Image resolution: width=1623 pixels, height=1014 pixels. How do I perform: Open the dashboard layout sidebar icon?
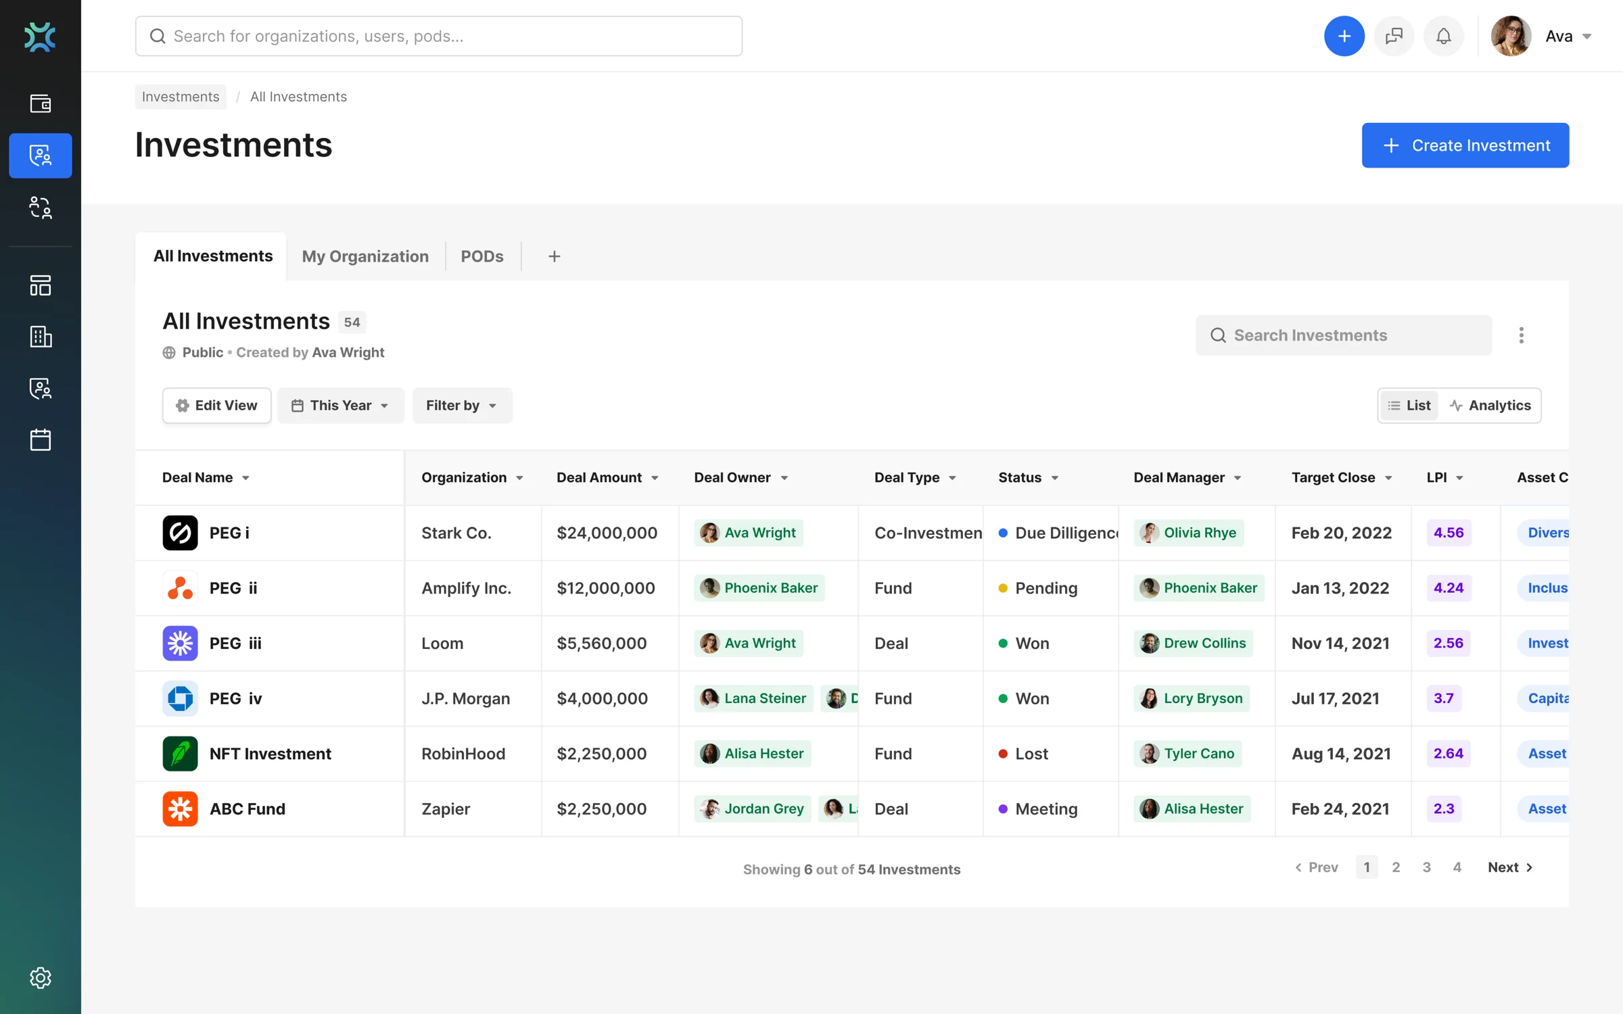coord(41,285)
